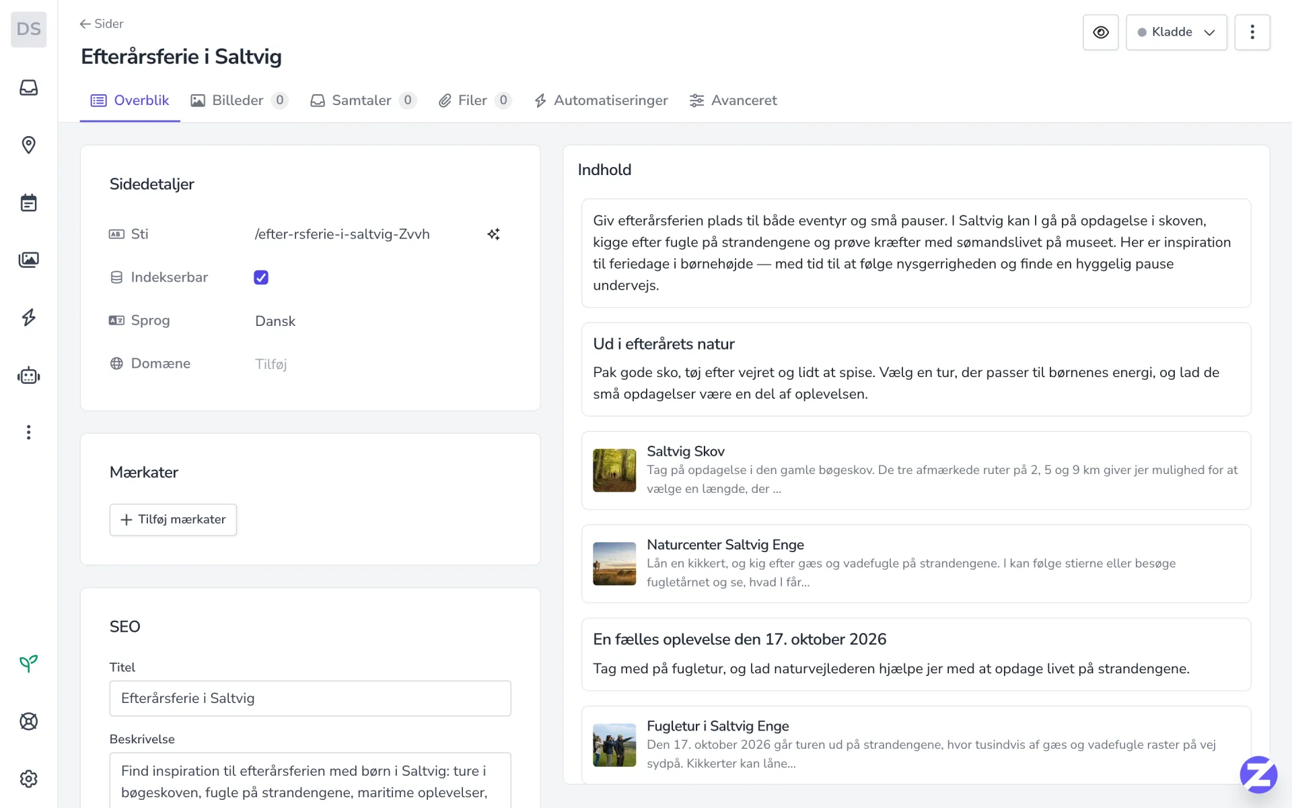Screen dimensions: 1292x808
Task: Click the green sprout icon
Action: [x=28, y=664]
